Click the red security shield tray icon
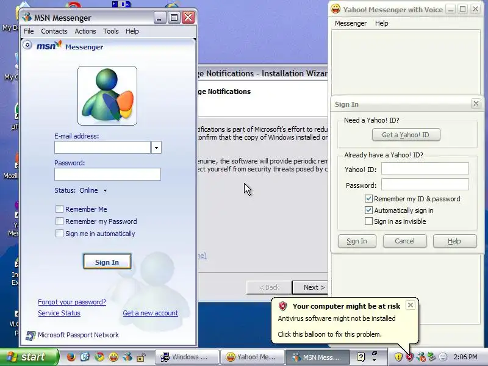The width and height of the screenshot is (488, 366). pyautogui.click(x=409, y=357)
